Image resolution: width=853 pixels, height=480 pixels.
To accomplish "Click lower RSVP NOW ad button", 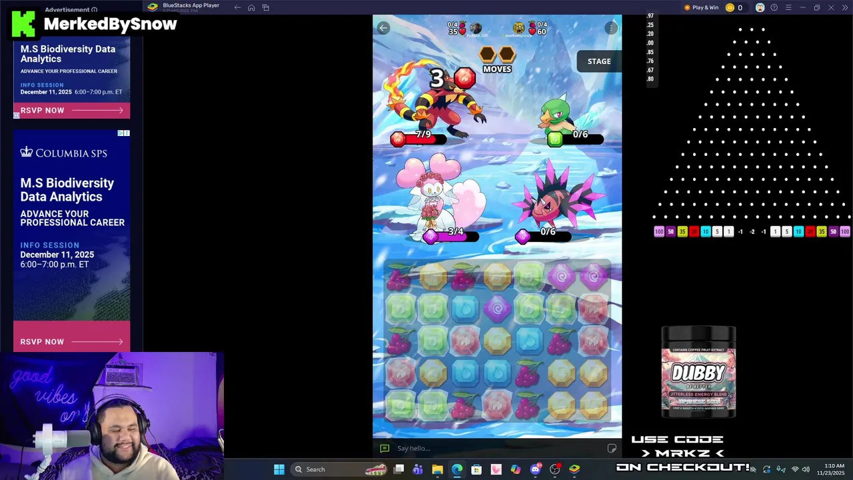I will pos(71,341).
